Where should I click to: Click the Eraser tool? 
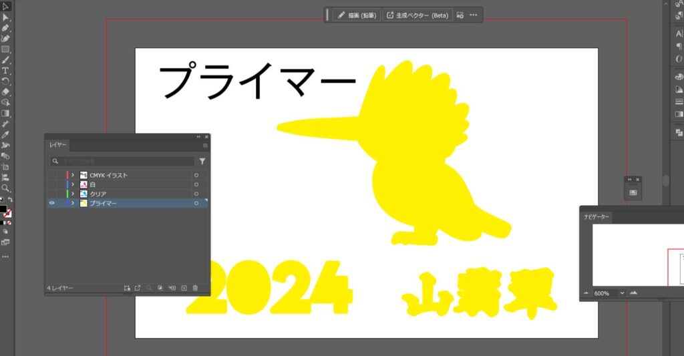pyautogui.click(x=5, y=92)
